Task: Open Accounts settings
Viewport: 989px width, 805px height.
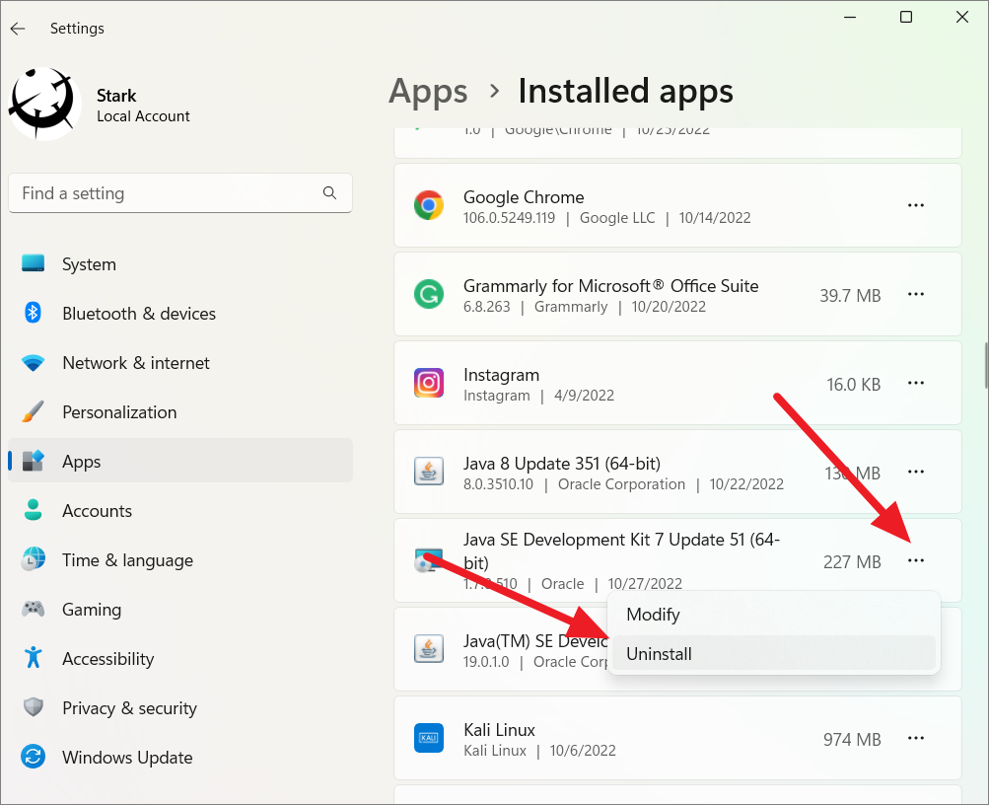Action: (x=180, y=510)
